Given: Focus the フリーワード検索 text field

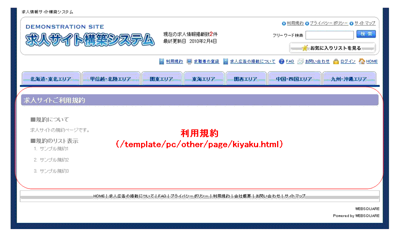Looking at the screenshot, I should pos(329,35).
